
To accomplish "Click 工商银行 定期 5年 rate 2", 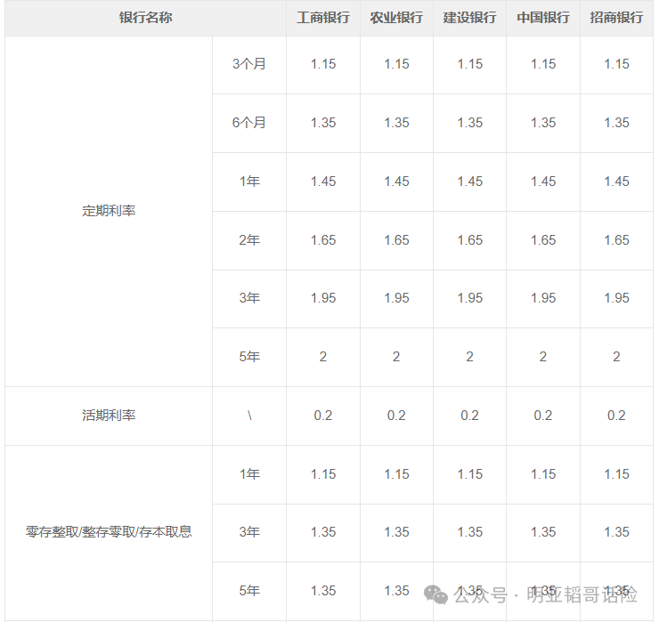I will (322, 357).
